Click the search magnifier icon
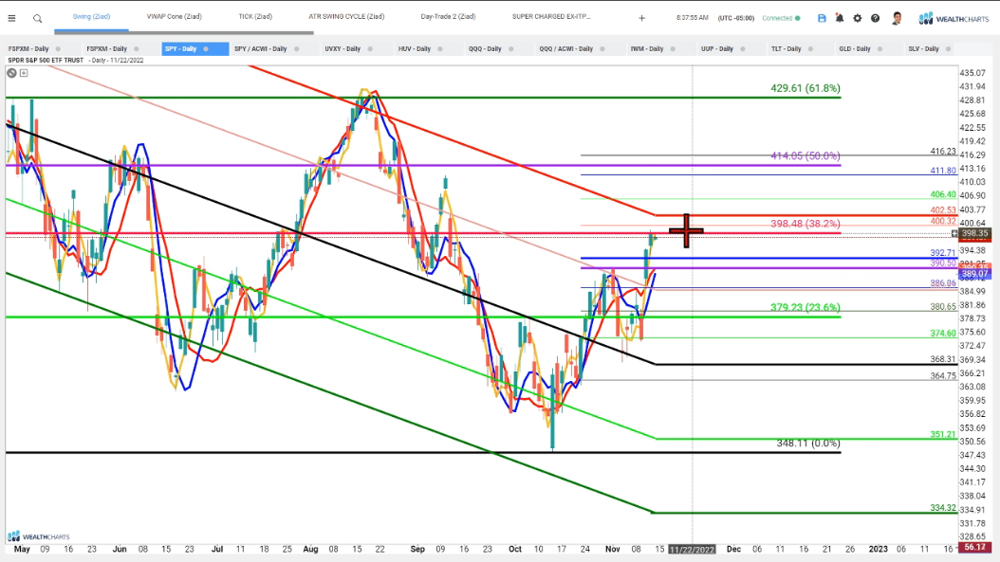1000x562 pixels. point(37,18)
